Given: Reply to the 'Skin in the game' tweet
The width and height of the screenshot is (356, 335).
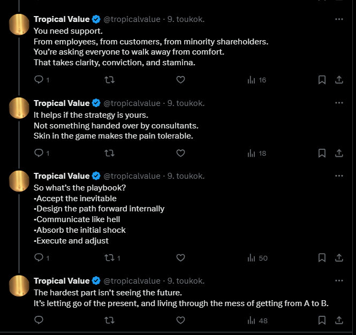Looking at the screenshot, I should (39, 153).
